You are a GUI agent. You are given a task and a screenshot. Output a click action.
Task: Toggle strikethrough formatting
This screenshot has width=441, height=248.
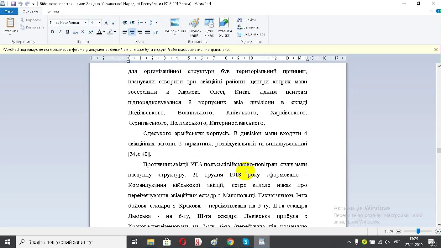pos(75,32)
